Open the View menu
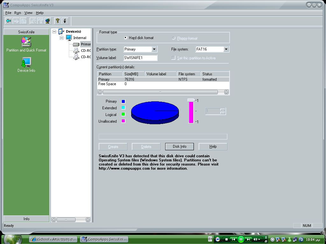Viewport: 326px width, 244px height. tap(28, 13)
